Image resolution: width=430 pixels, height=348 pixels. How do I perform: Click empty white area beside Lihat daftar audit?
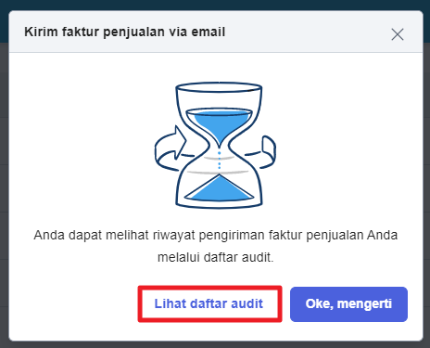point(74,303)
